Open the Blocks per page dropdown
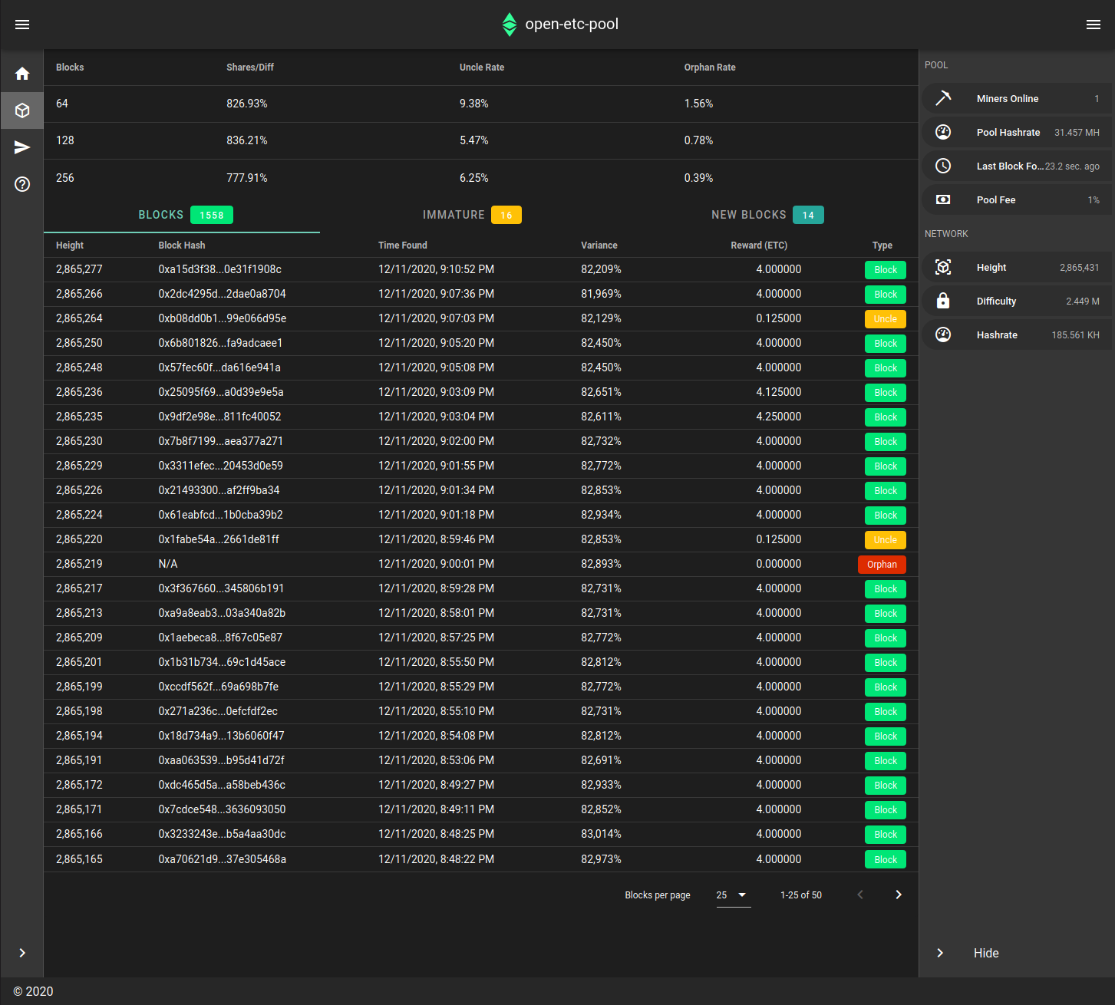This screenshot has width=1115, height=1005. coord(731,895)
